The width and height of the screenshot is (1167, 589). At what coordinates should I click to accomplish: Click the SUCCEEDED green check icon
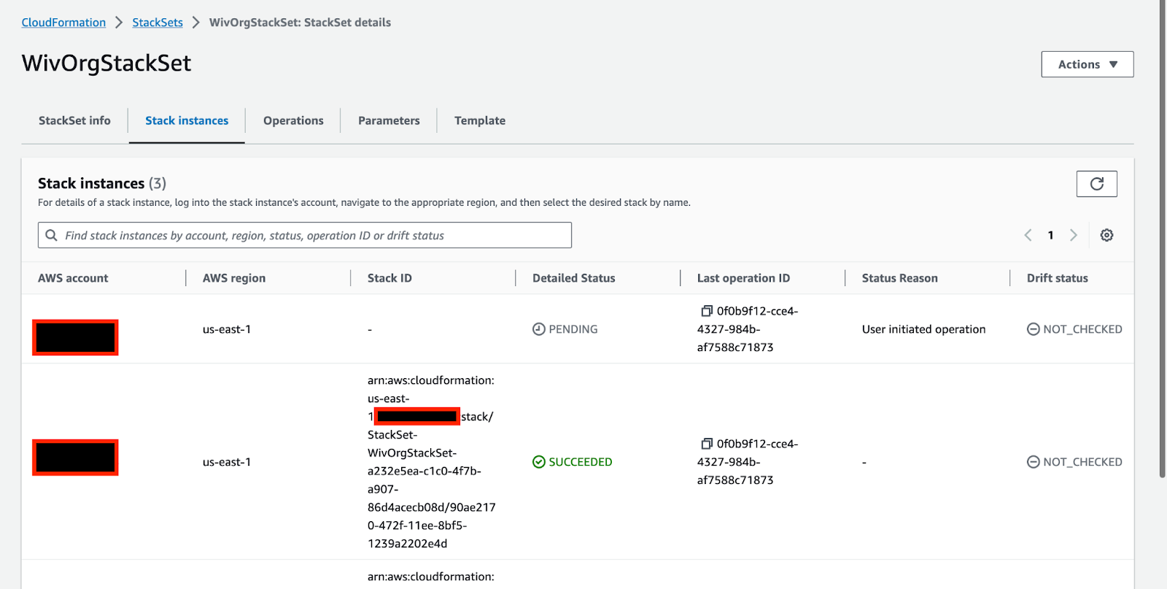point(539,462)
